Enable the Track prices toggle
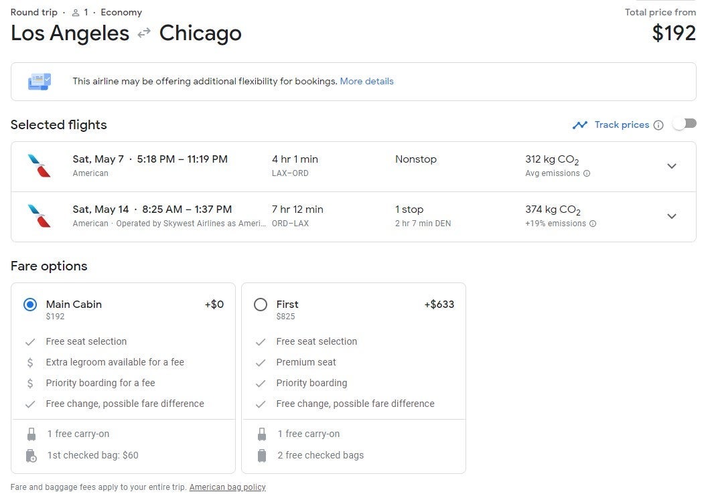 click(685, 124)
